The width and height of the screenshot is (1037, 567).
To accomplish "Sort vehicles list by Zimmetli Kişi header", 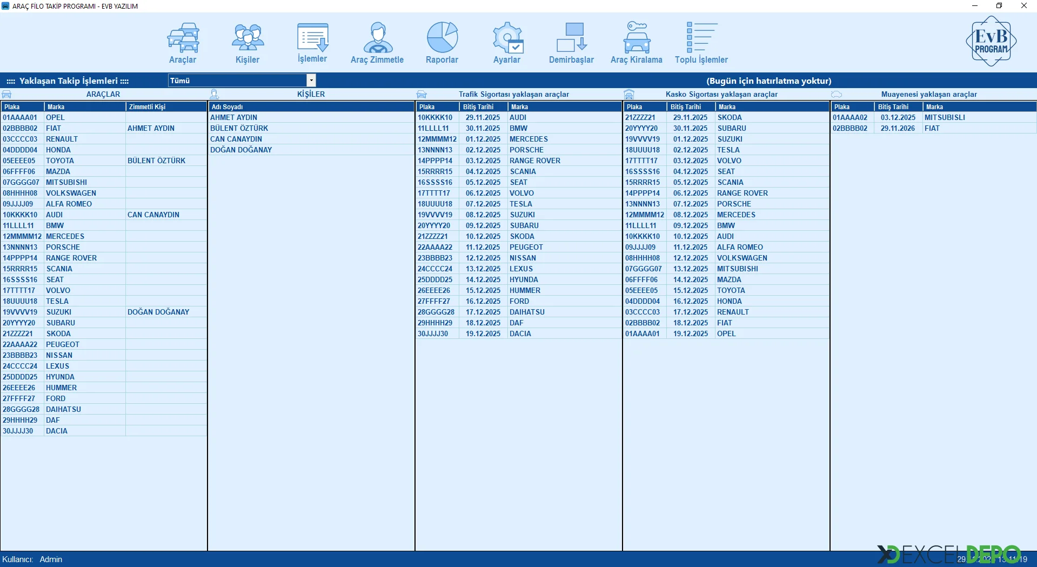I will [x=165, y=107].
